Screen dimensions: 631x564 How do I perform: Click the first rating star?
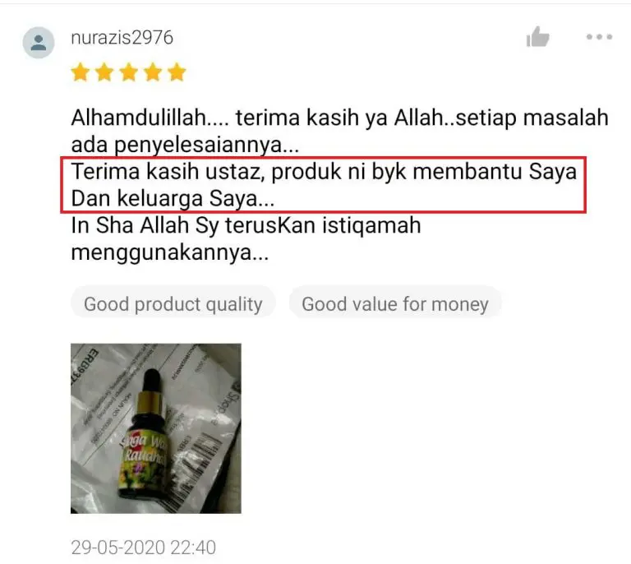(x=81, y=72)
